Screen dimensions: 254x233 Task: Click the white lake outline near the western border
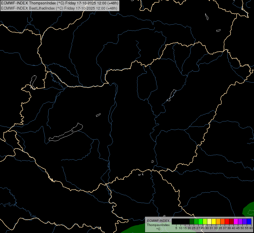[x=33, y=81]
